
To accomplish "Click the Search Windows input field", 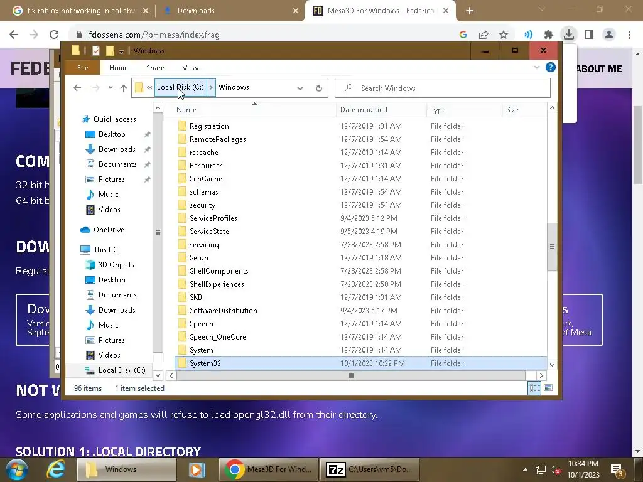I will pos(443,88).
